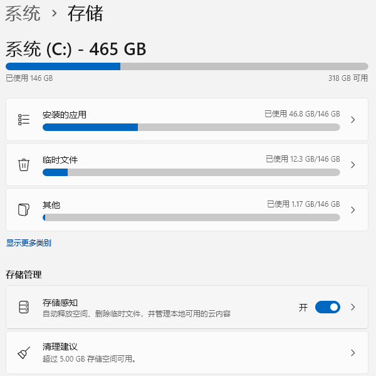Click the installed apps usage bar
This screenshot has height=376, width=376.
tap(191, 127)
